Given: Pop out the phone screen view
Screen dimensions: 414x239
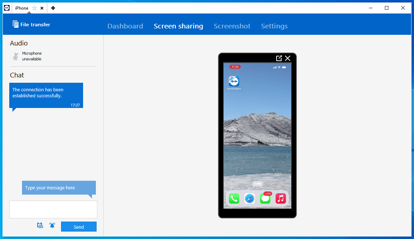Looking at the screenshot, I should coord(279,58).
